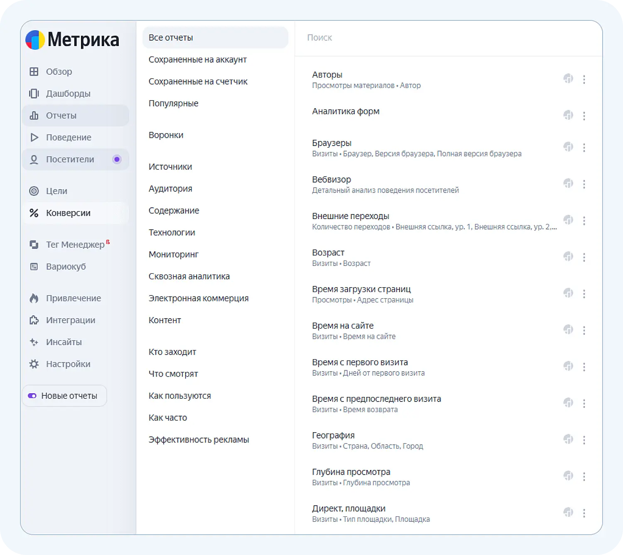Select the Аудитория category

click(x=170, y=189)
